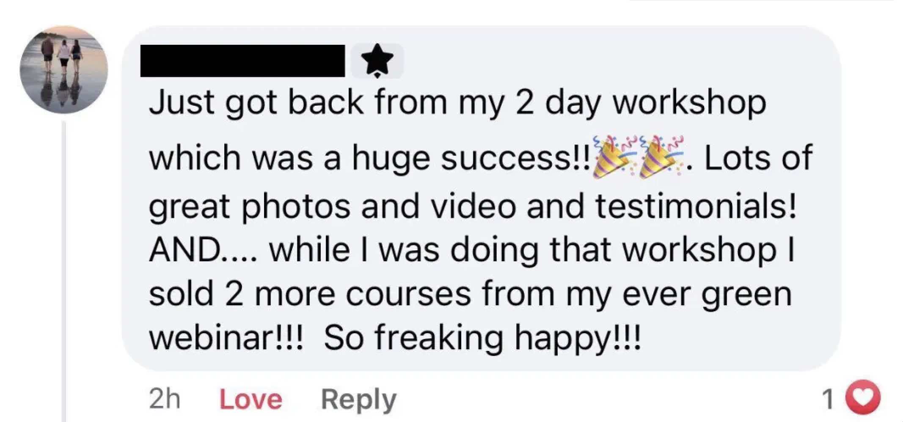903x422 pixels.
Task: Click the word "webinar!!!" in comment
Action: point(226,338)
